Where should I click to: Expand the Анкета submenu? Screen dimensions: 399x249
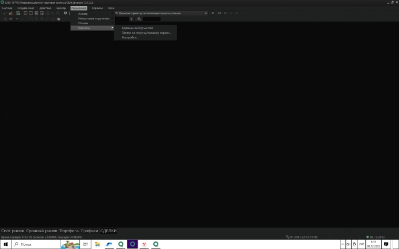click(x=83, y=14)
